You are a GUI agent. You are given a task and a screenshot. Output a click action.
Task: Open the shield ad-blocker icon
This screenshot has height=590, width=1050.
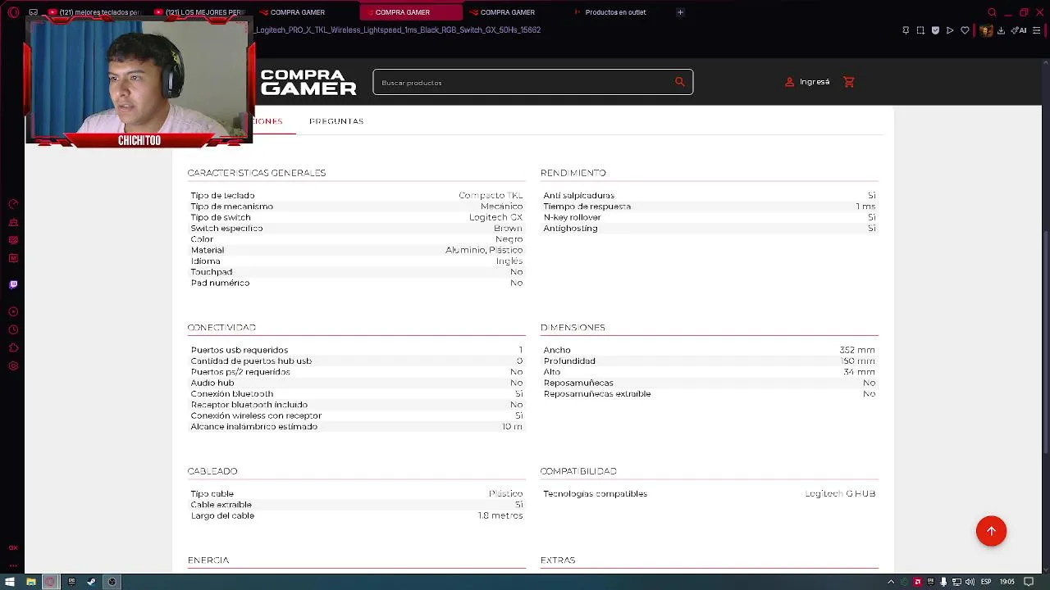tap(935, 30)
